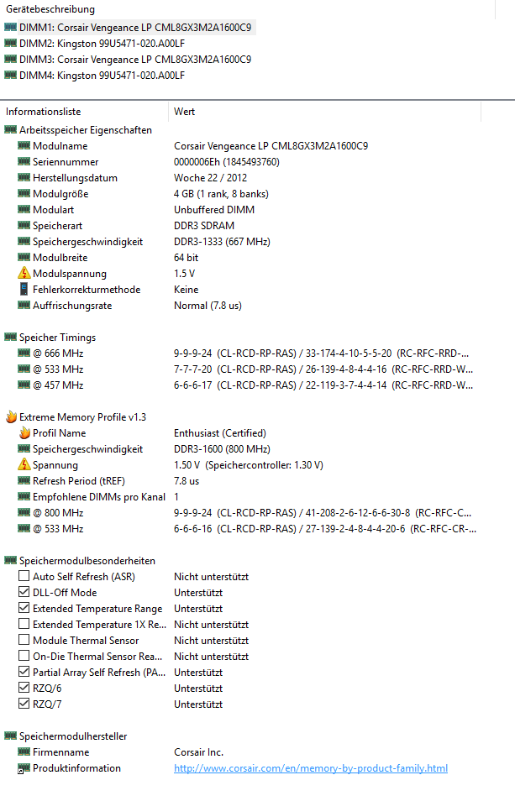Click the value 4 GB (1 rank, 8 banks)
Image resolution: width=515 pixels, height=796 pixels.
tap(221, 194)
